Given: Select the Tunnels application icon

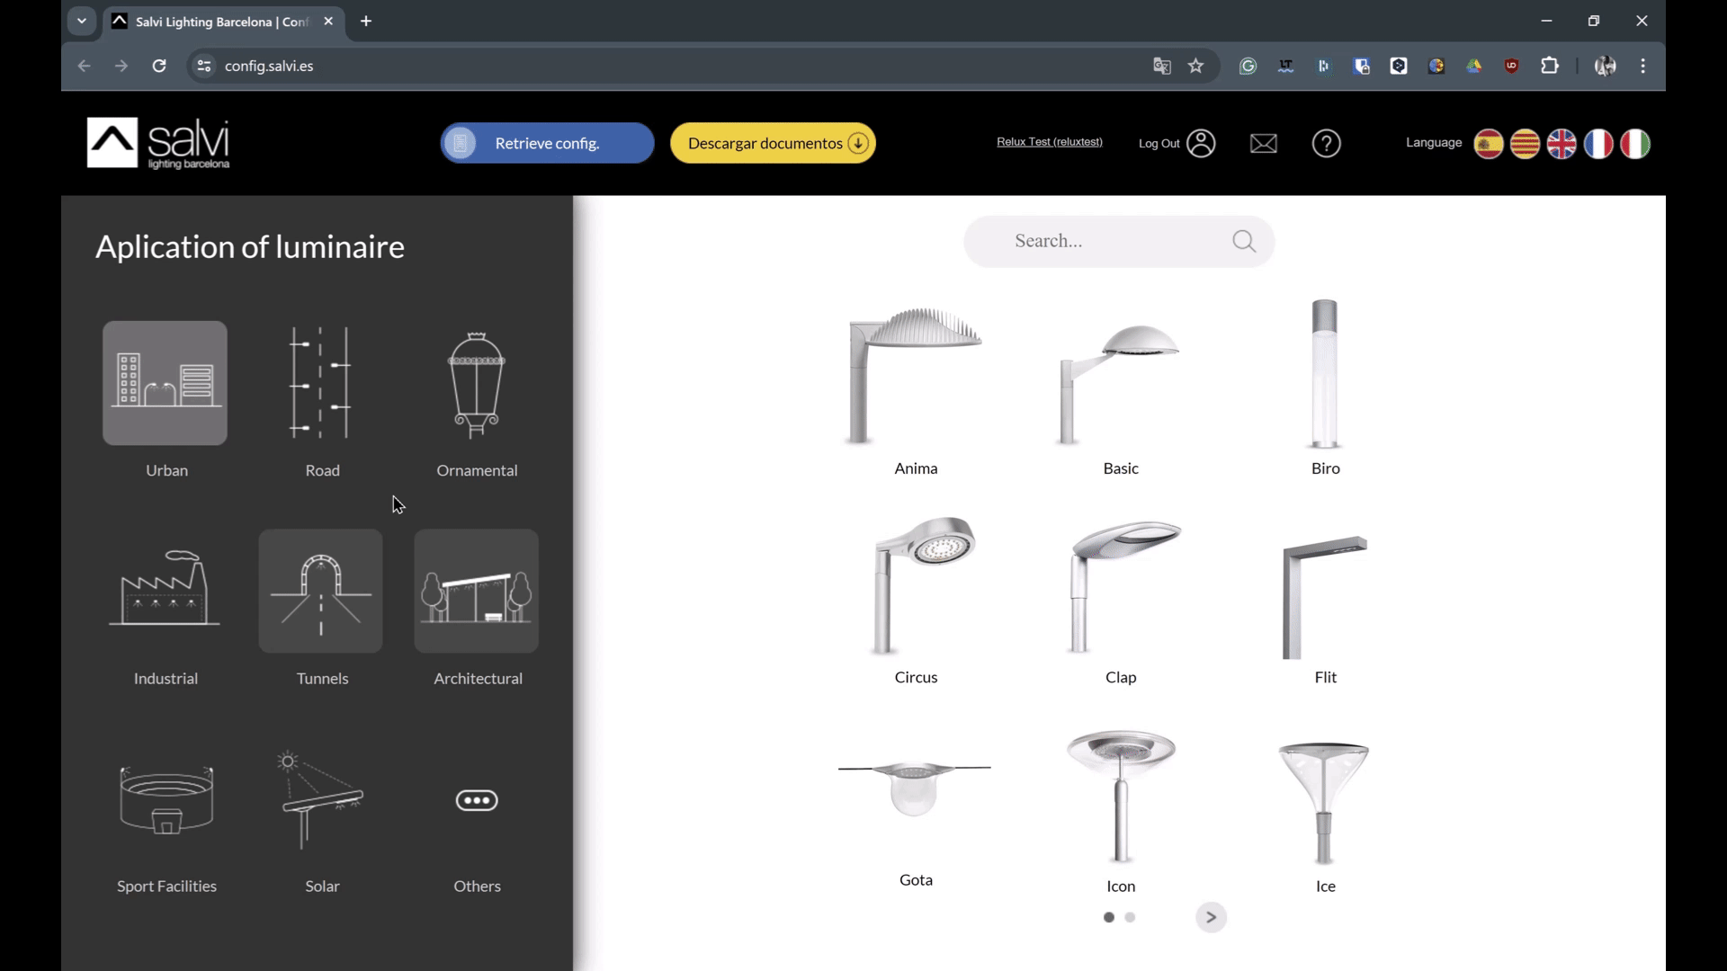Looking at the screenshot, I should click(321, 591).
